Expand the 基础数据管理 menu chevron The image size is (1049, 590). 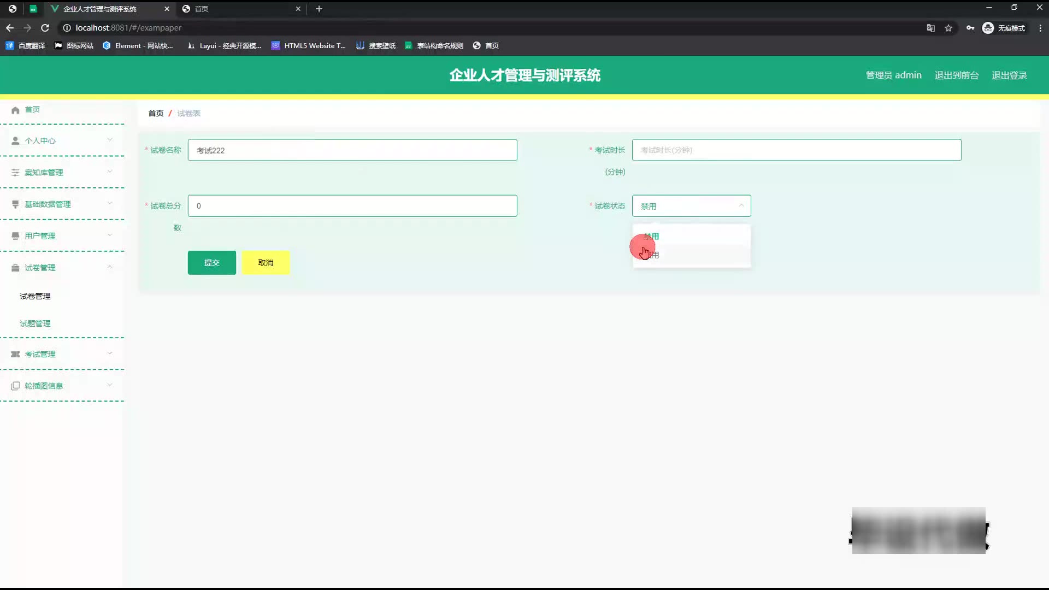[x=110, y=204]
